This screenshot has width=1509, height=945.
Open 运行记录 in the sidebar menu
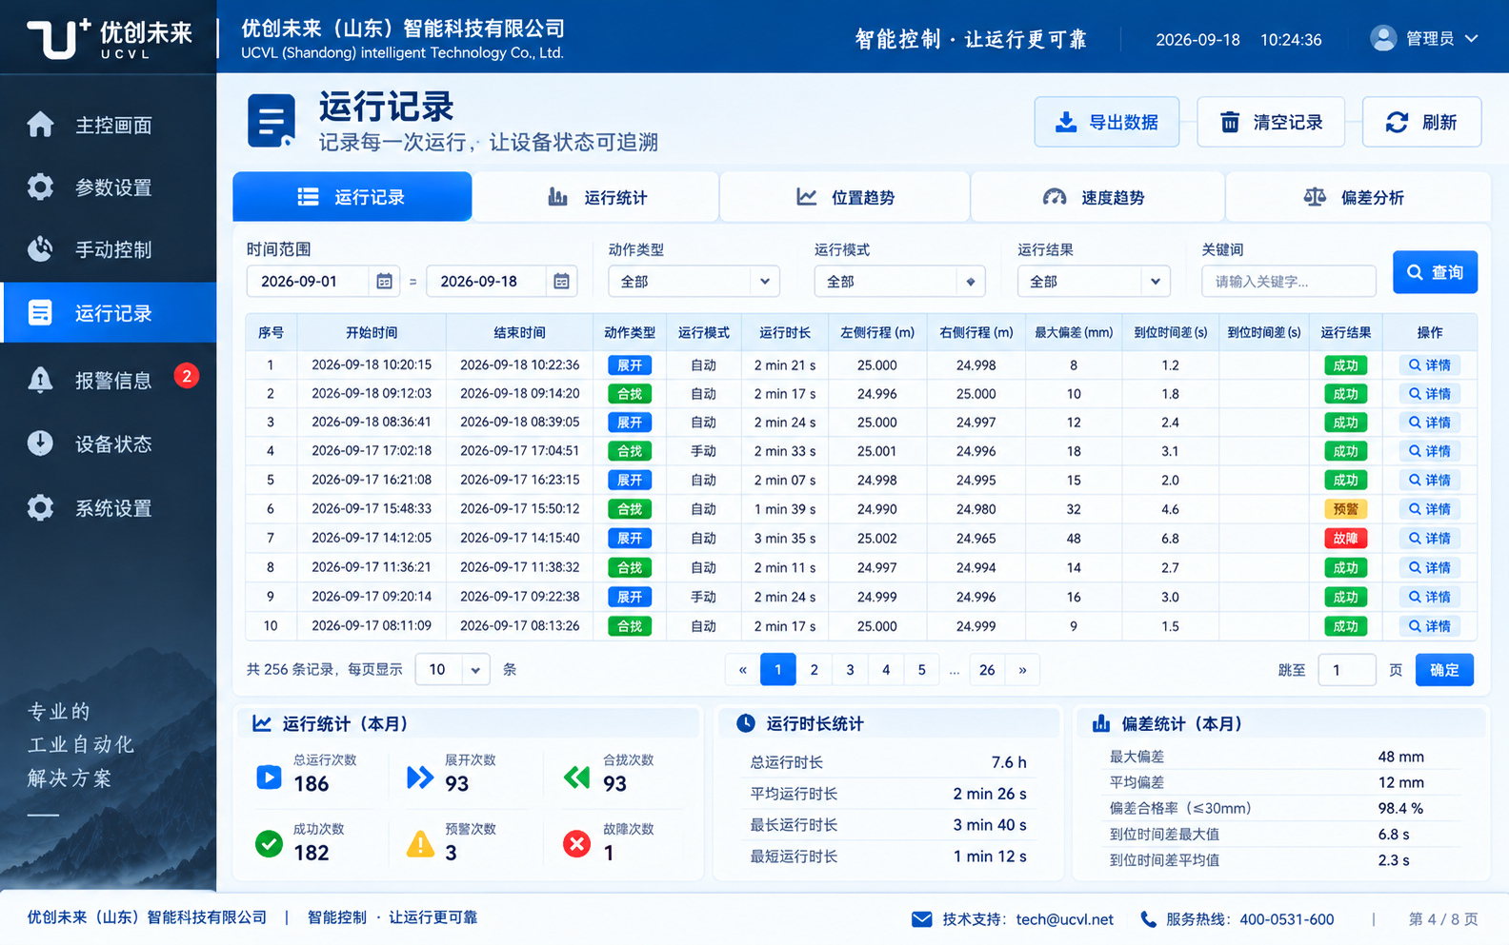tap(109, 313)
